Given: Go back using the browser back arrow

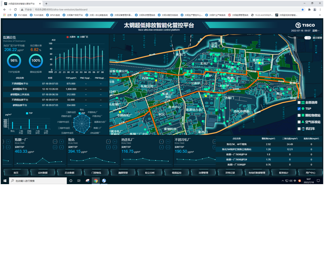Looking at the screenshot, I should coord(4,10).
